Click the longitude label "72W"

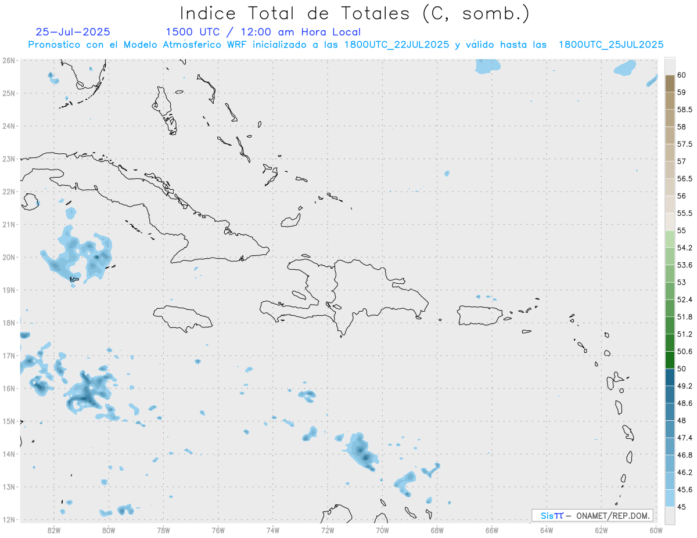coord(328,529)
